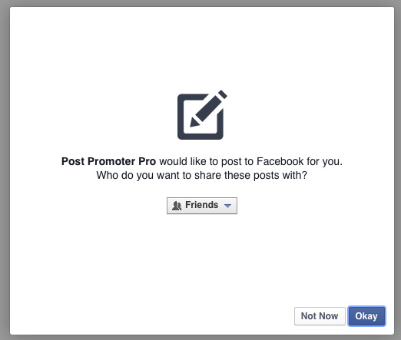The height and width of the screenshot is (340, 401).
Task: Click the bold Post Promoter Pro app name
Action: click(108, 161)
